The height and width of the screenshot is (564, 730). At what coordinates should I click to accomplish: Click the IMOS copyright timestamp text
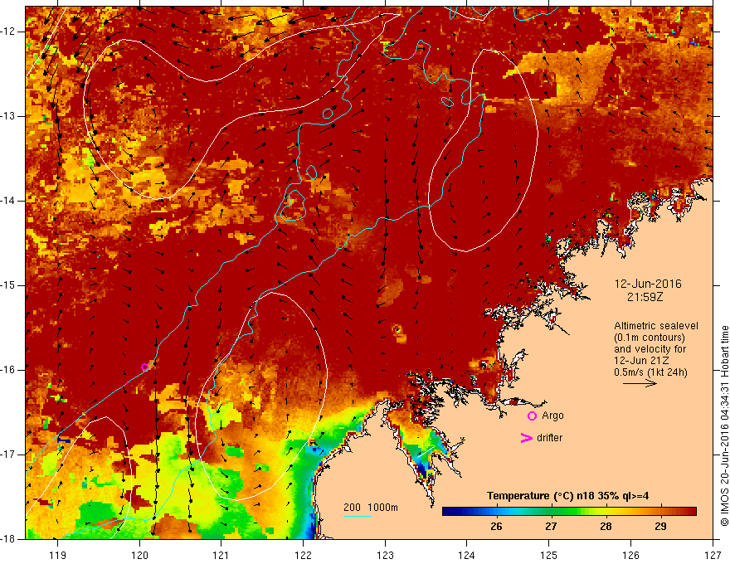[724, 425]
